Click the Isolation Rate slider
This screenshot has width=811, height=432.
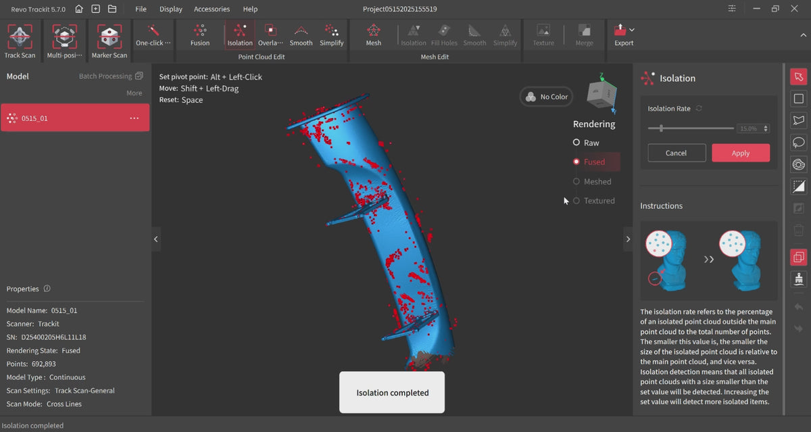click(690, 128)
